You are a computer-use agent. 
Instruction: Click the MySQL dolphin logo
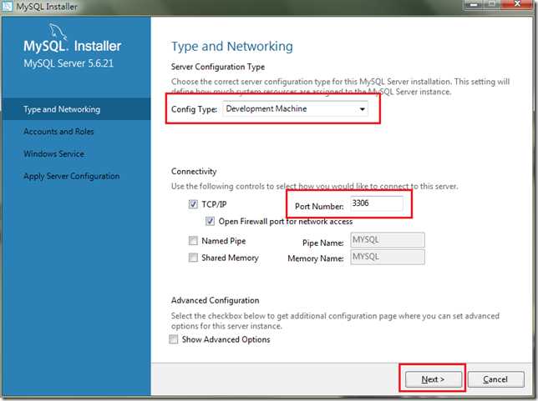(58, 32)
